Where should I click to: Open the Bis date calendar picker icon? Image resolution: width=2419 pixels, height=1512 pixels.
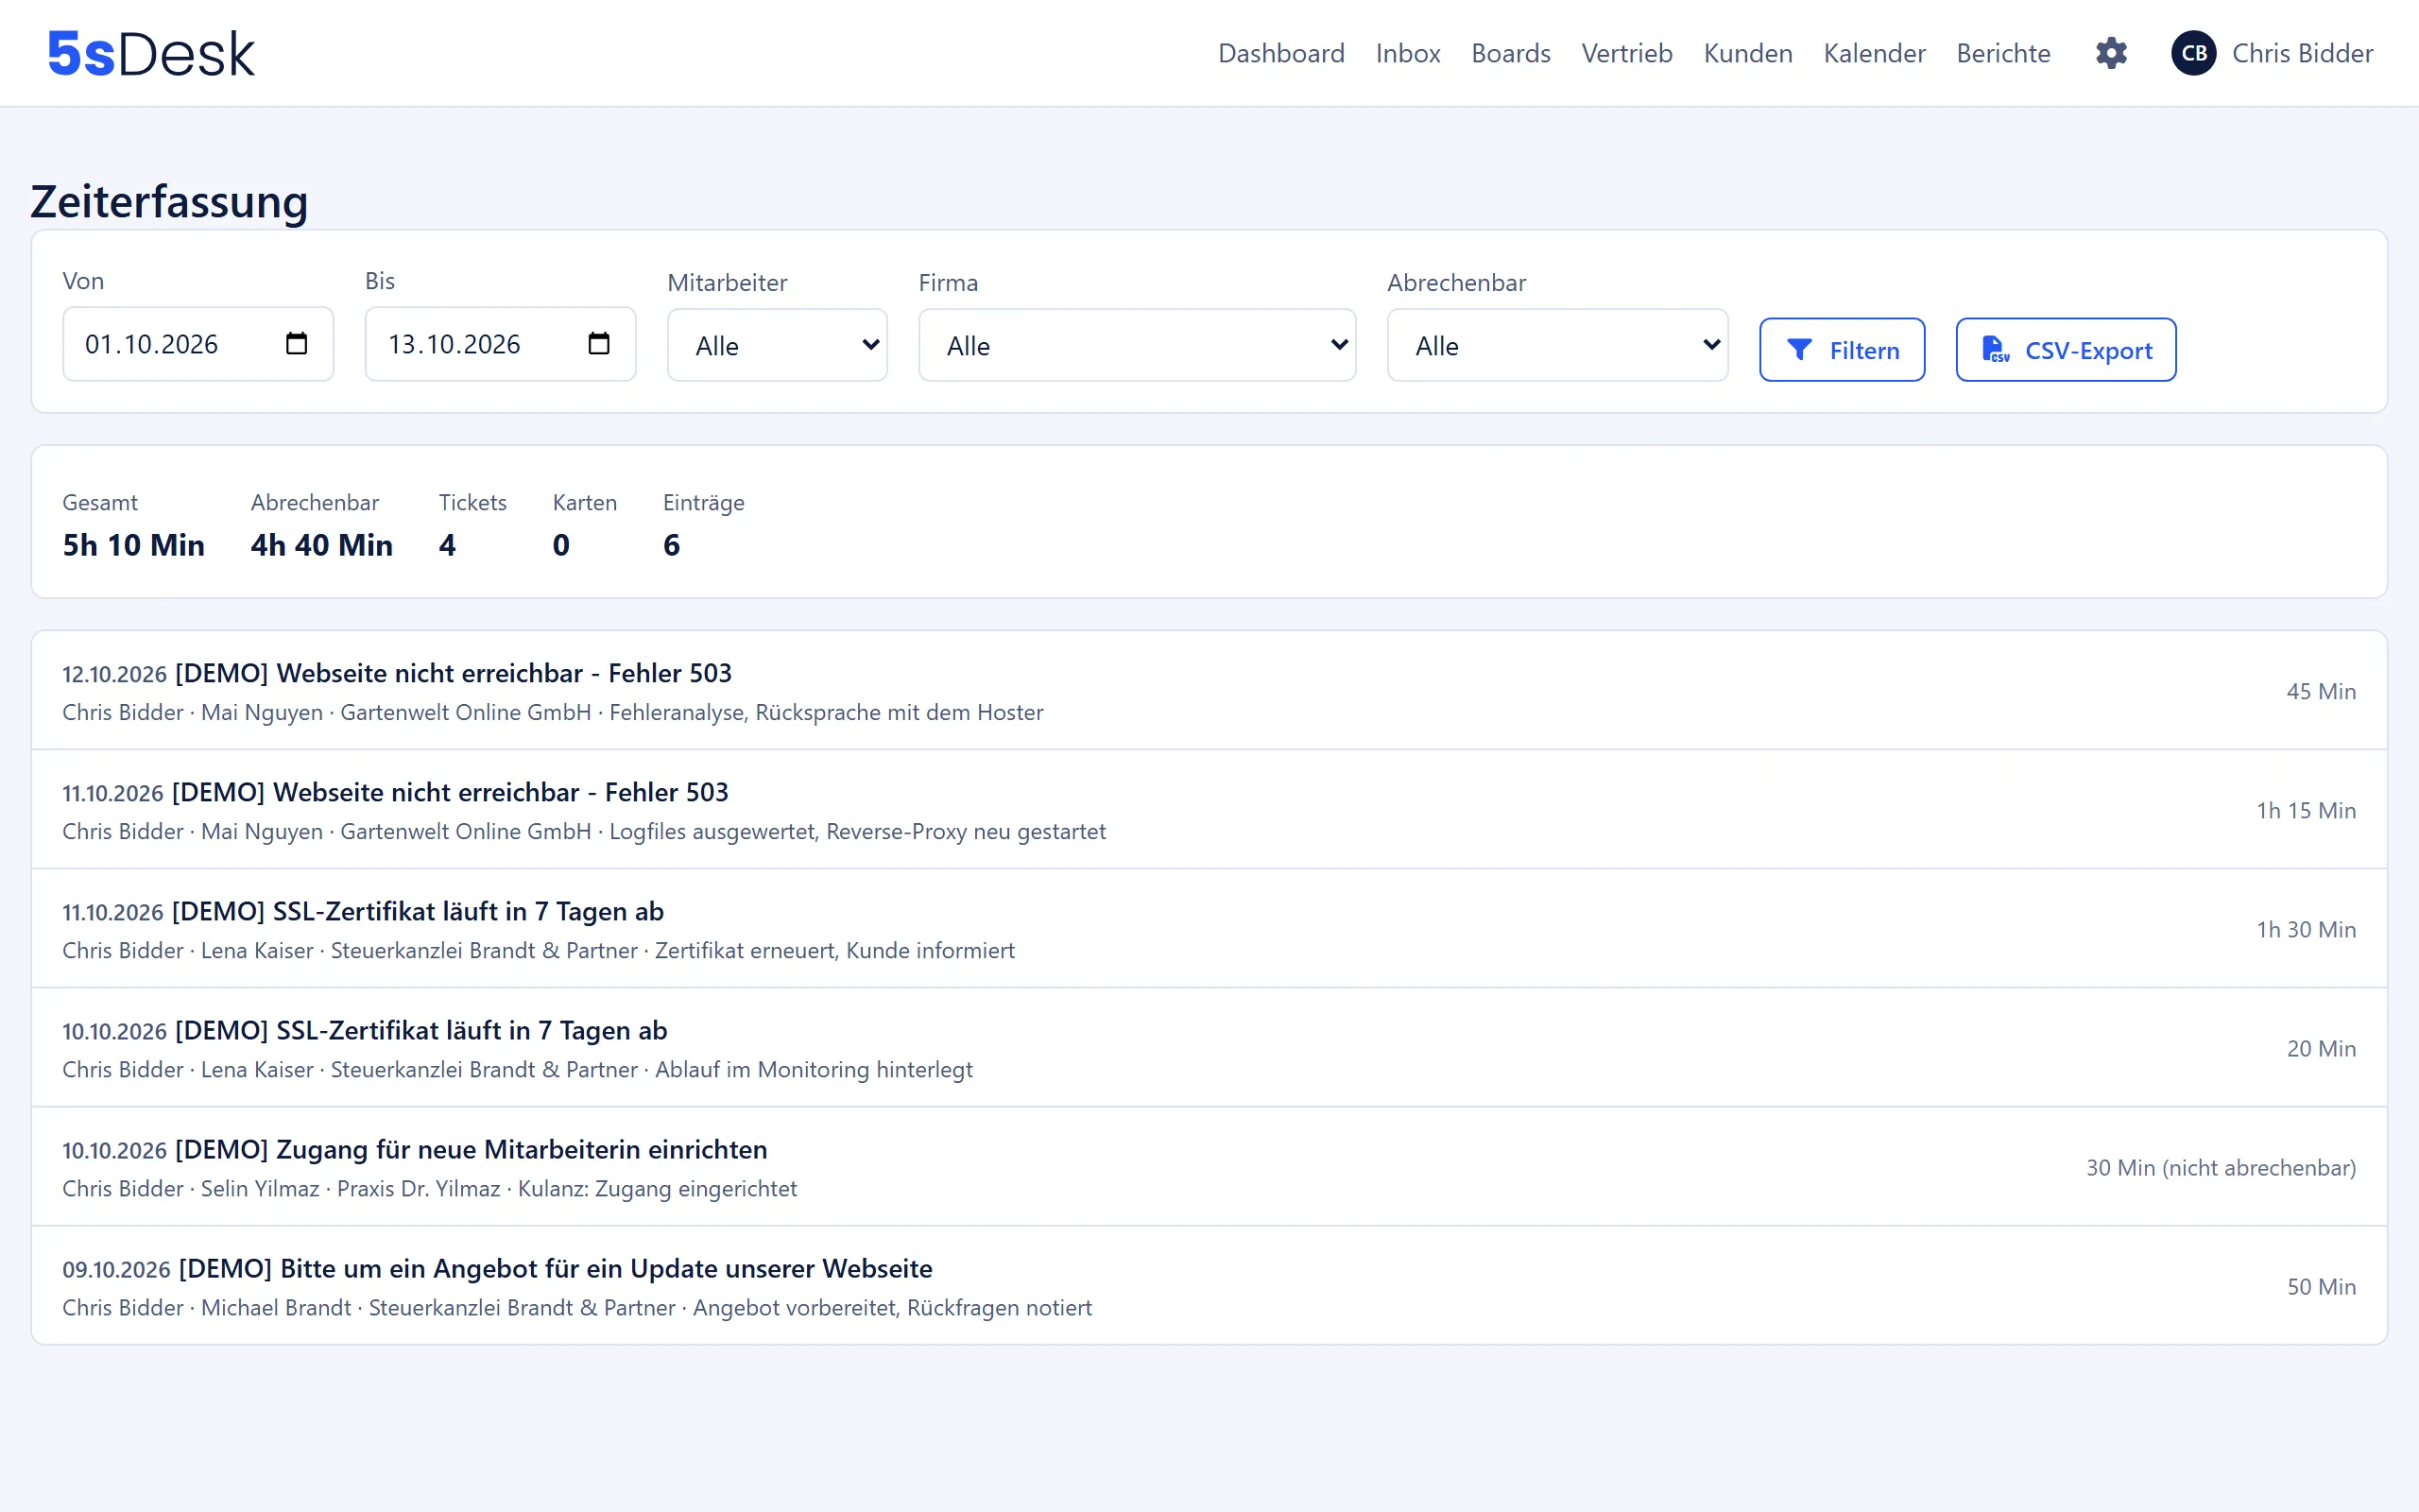tap(599, 344)
